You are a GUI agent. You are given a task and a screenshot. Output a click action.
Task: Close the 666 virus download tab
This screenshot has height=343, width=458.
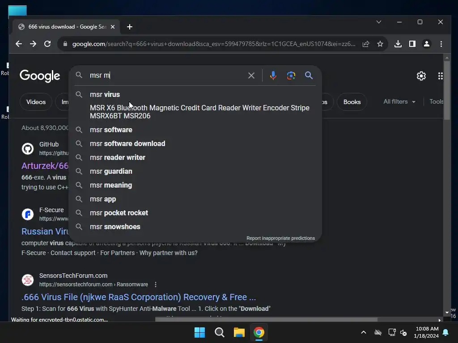point(113,27)
